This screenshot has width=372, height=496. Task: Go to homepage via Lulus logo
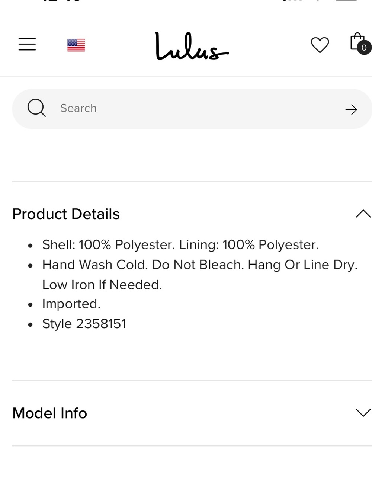192,46
